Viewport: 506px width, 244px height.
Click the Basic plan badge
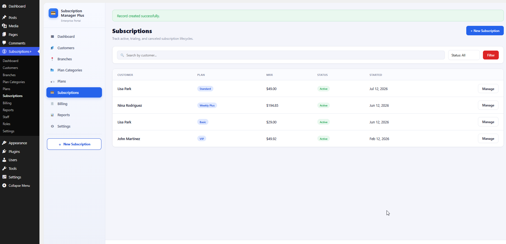coord(203,122)
